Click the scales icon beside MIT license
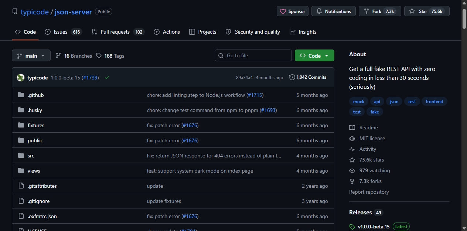Viewport: 467px width, 231px height. pyautogui.click(x=352, y=138)
